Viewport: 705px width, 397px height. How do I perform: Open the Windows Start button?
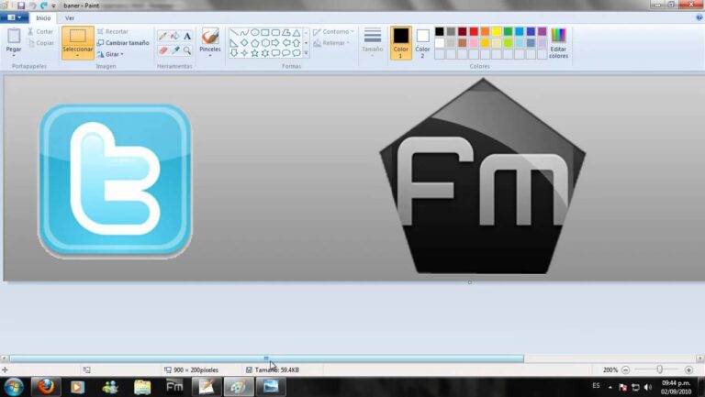(x=13, y=387)
